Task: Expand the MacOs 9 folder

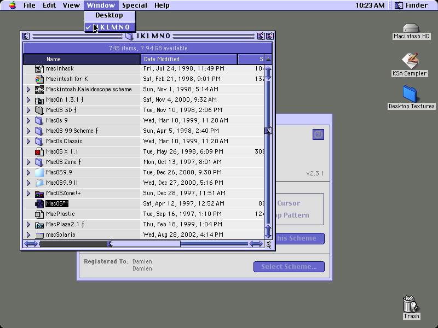Action: click(x=28, y=120)
